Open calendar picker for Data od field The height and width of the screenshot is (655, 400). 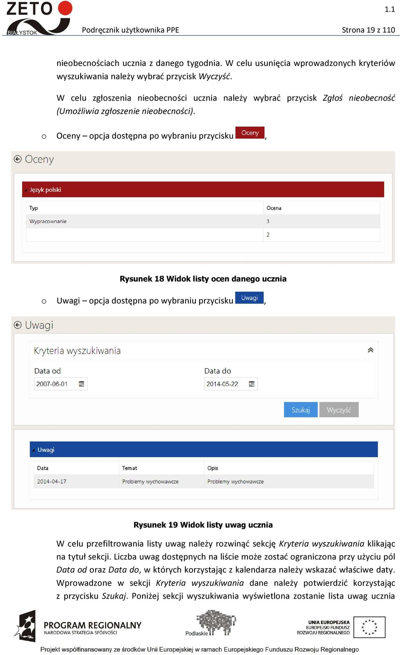(82, 384)
